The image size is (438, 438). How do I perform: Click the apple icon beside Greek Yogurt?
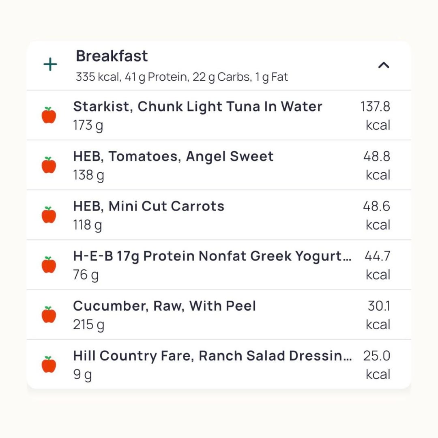point(49,265)
